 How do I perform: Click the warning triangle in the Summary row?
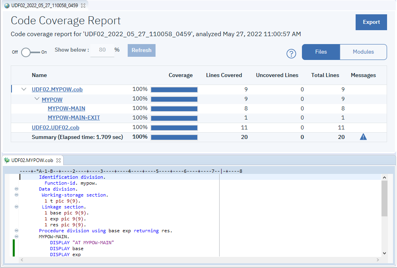(363, 137)
